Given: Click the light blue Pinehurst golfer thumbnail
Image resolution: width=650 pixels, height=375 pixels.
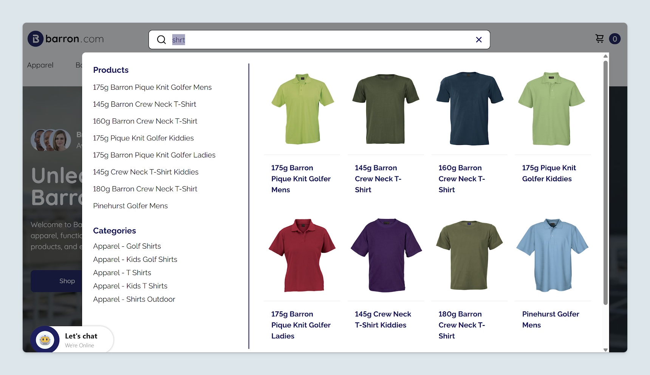Looking at the screenshot, I should (x=552, y=255).
